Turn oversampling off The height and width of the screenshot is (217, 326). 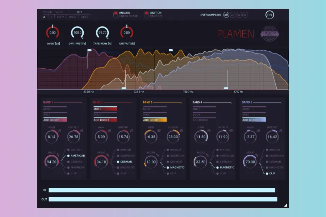(x=226, y=15)
